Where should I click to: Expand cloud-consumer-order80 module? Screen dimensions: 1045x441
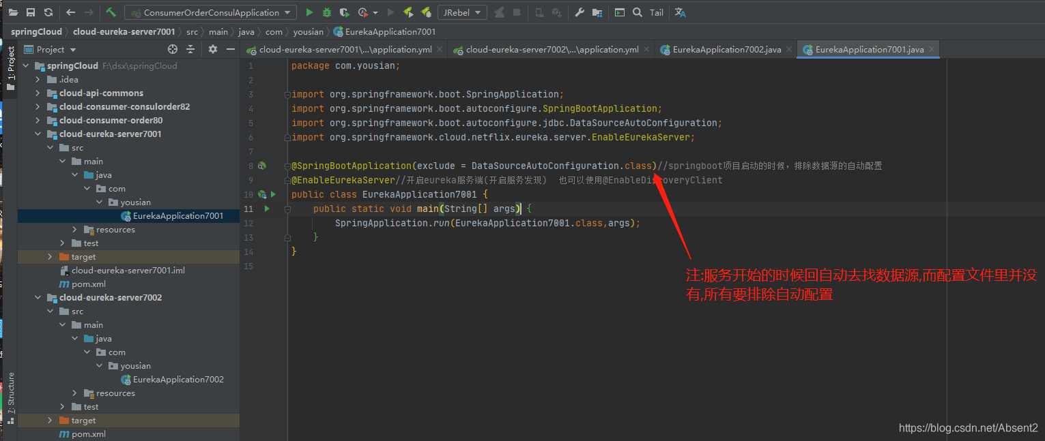38,120
